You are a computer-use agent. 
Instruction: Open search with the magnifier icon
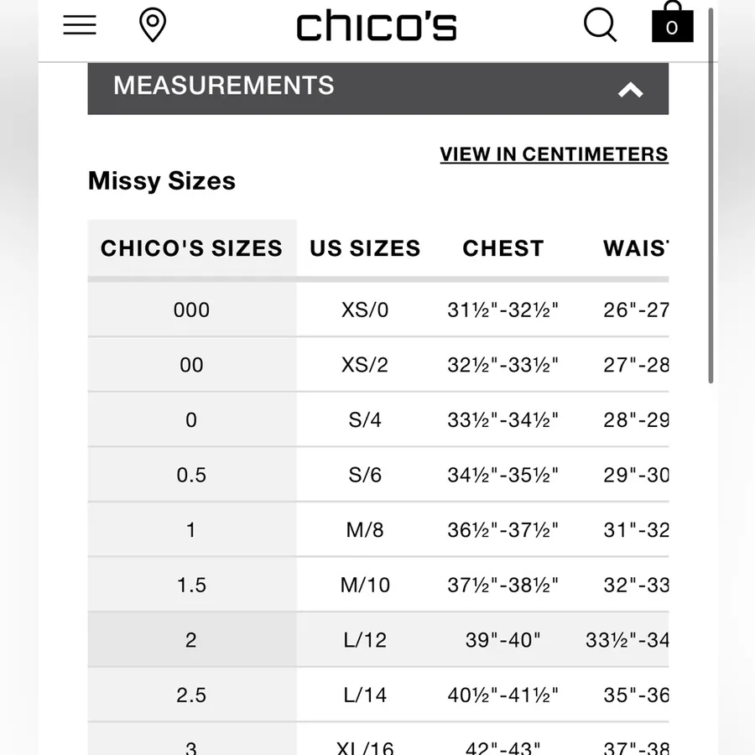click(600, 24)
